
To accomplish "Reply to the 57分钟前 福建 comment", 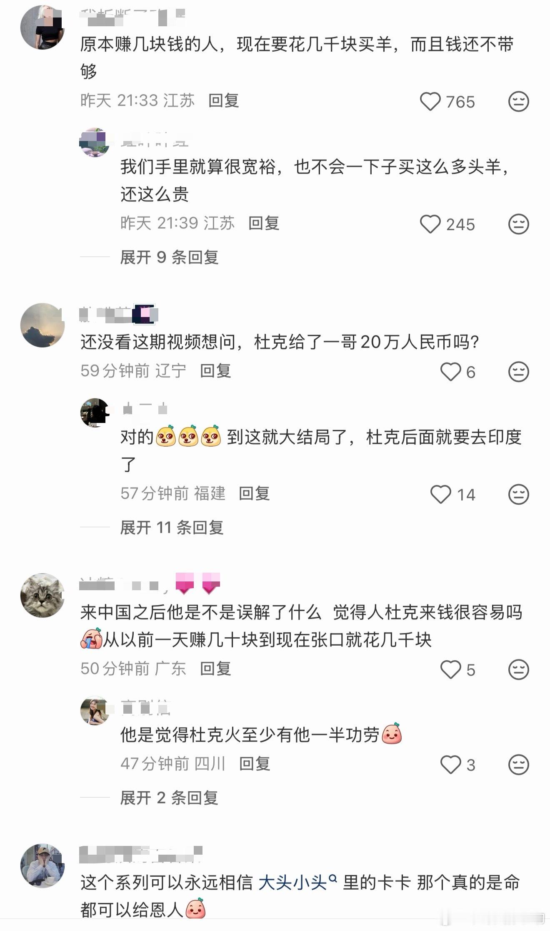I will point(254,493).
